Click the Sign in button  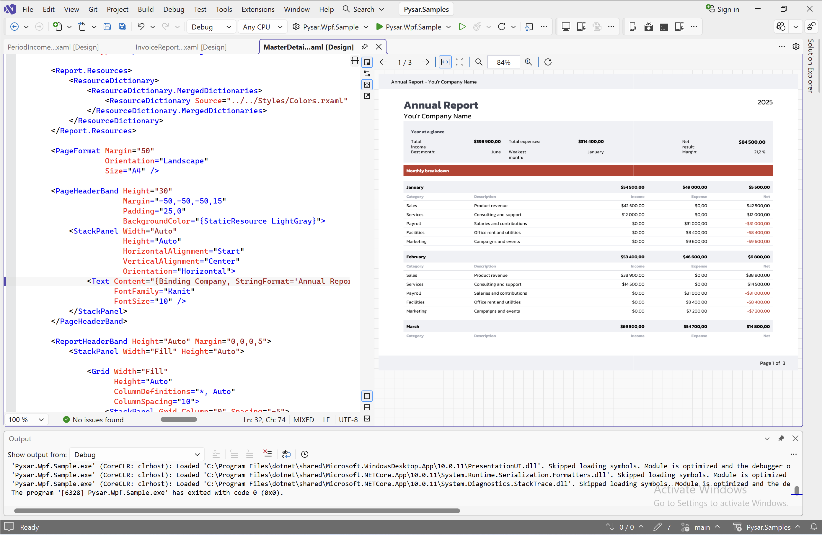click(x=722, y=9)
